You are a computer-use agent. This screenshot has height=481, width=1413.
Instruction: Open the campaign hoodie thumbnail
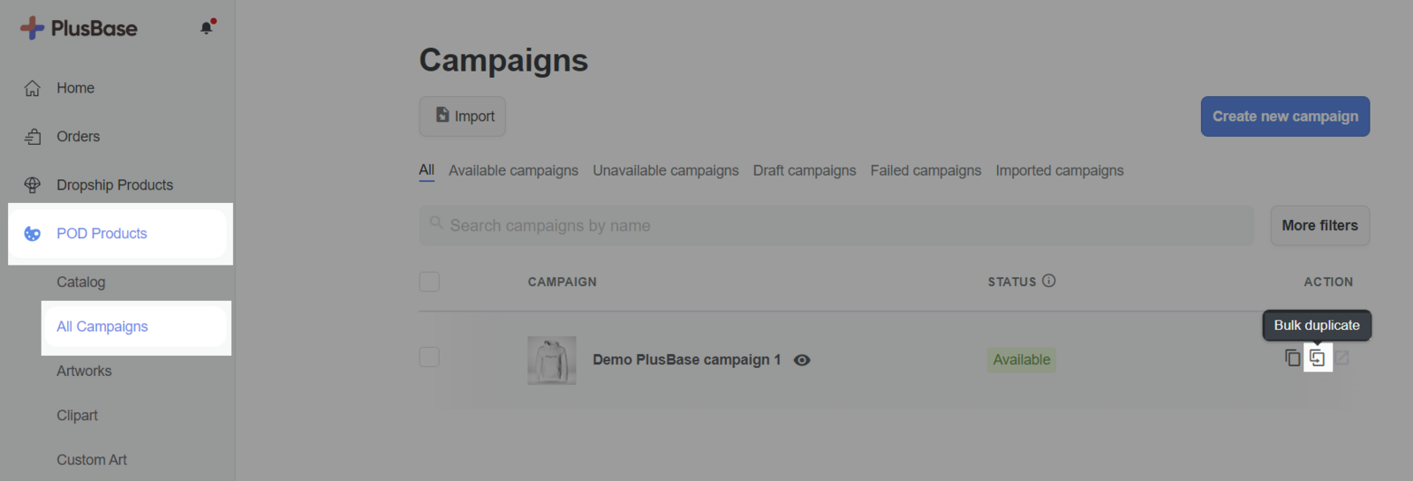click(552, 360)
